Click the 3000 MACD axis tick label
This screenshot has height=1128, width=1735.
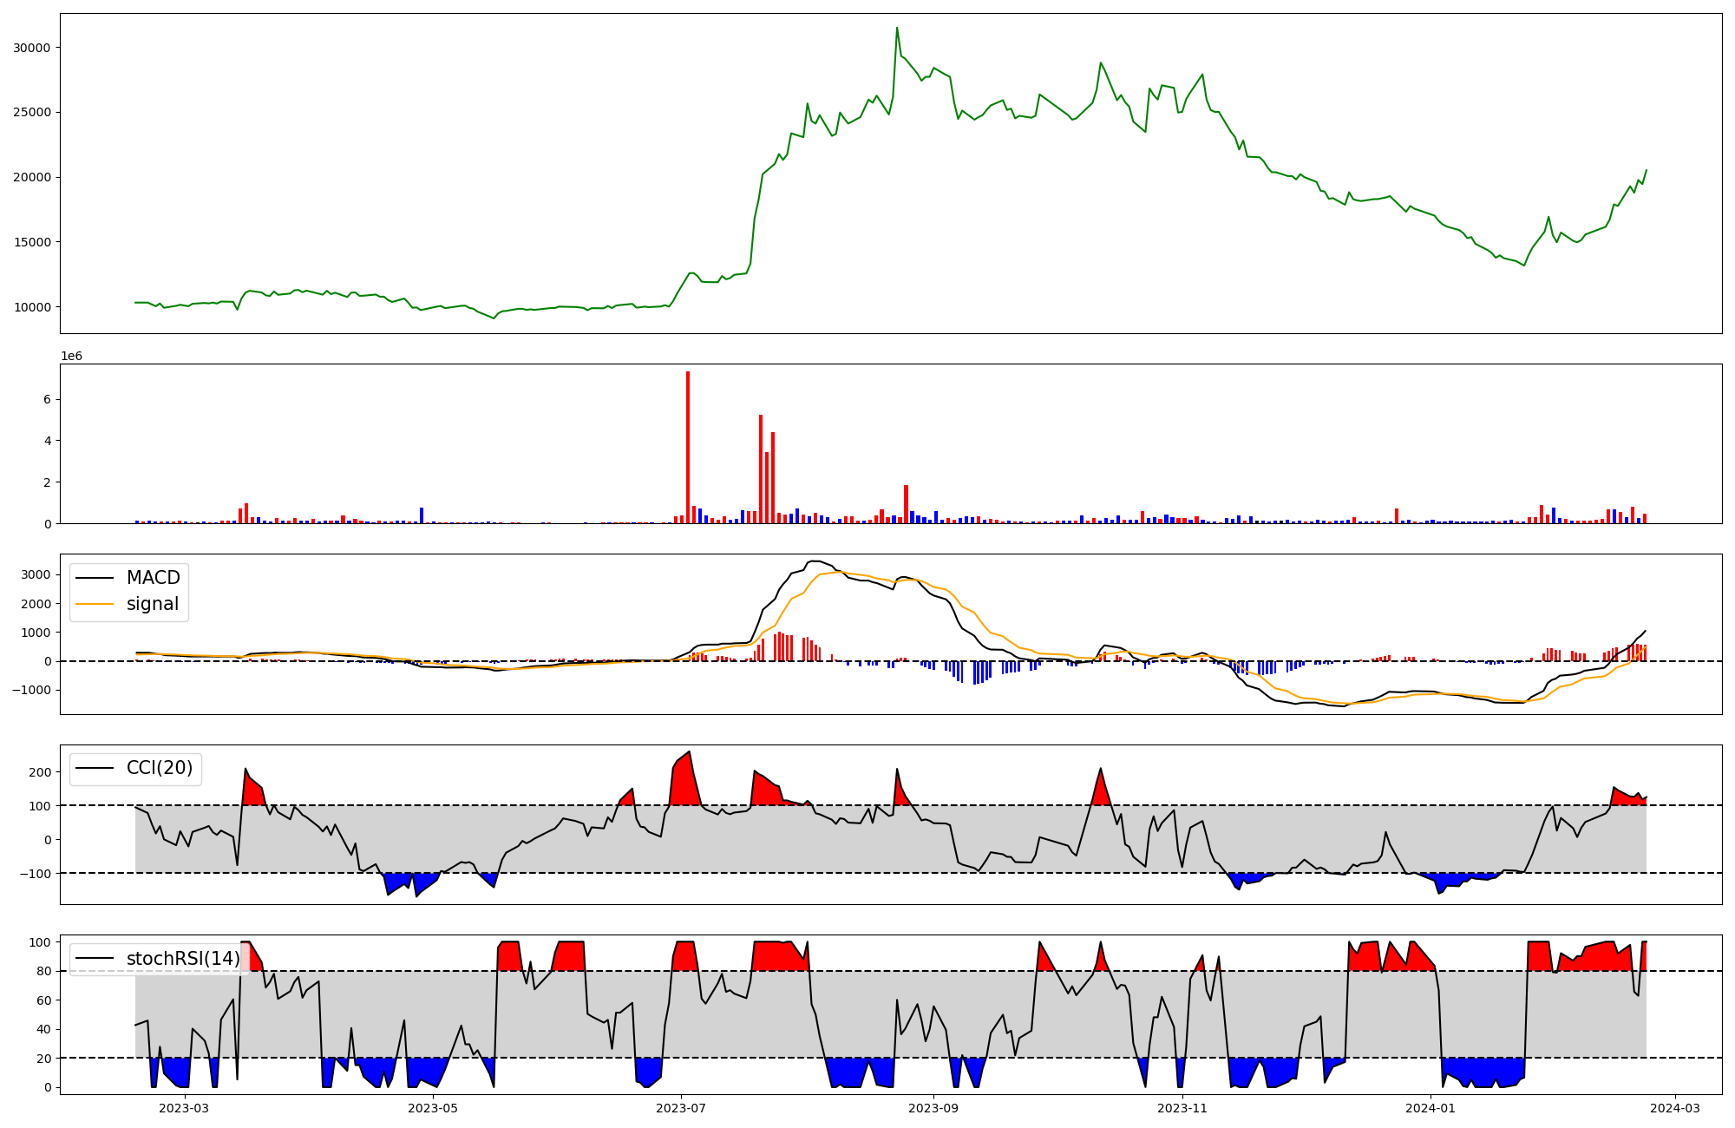[36, 574]
